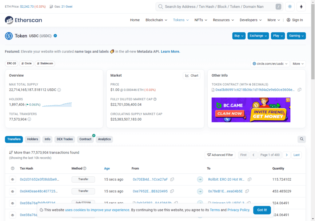Expand the circle.com/en/usdc links dropdown
The height and width of the screenshot is (221, 315).
click(270, 64)
